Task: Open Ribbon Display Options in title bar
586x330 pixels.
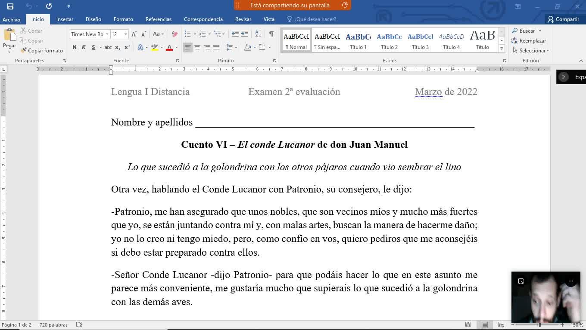Action: click(517, 6)
